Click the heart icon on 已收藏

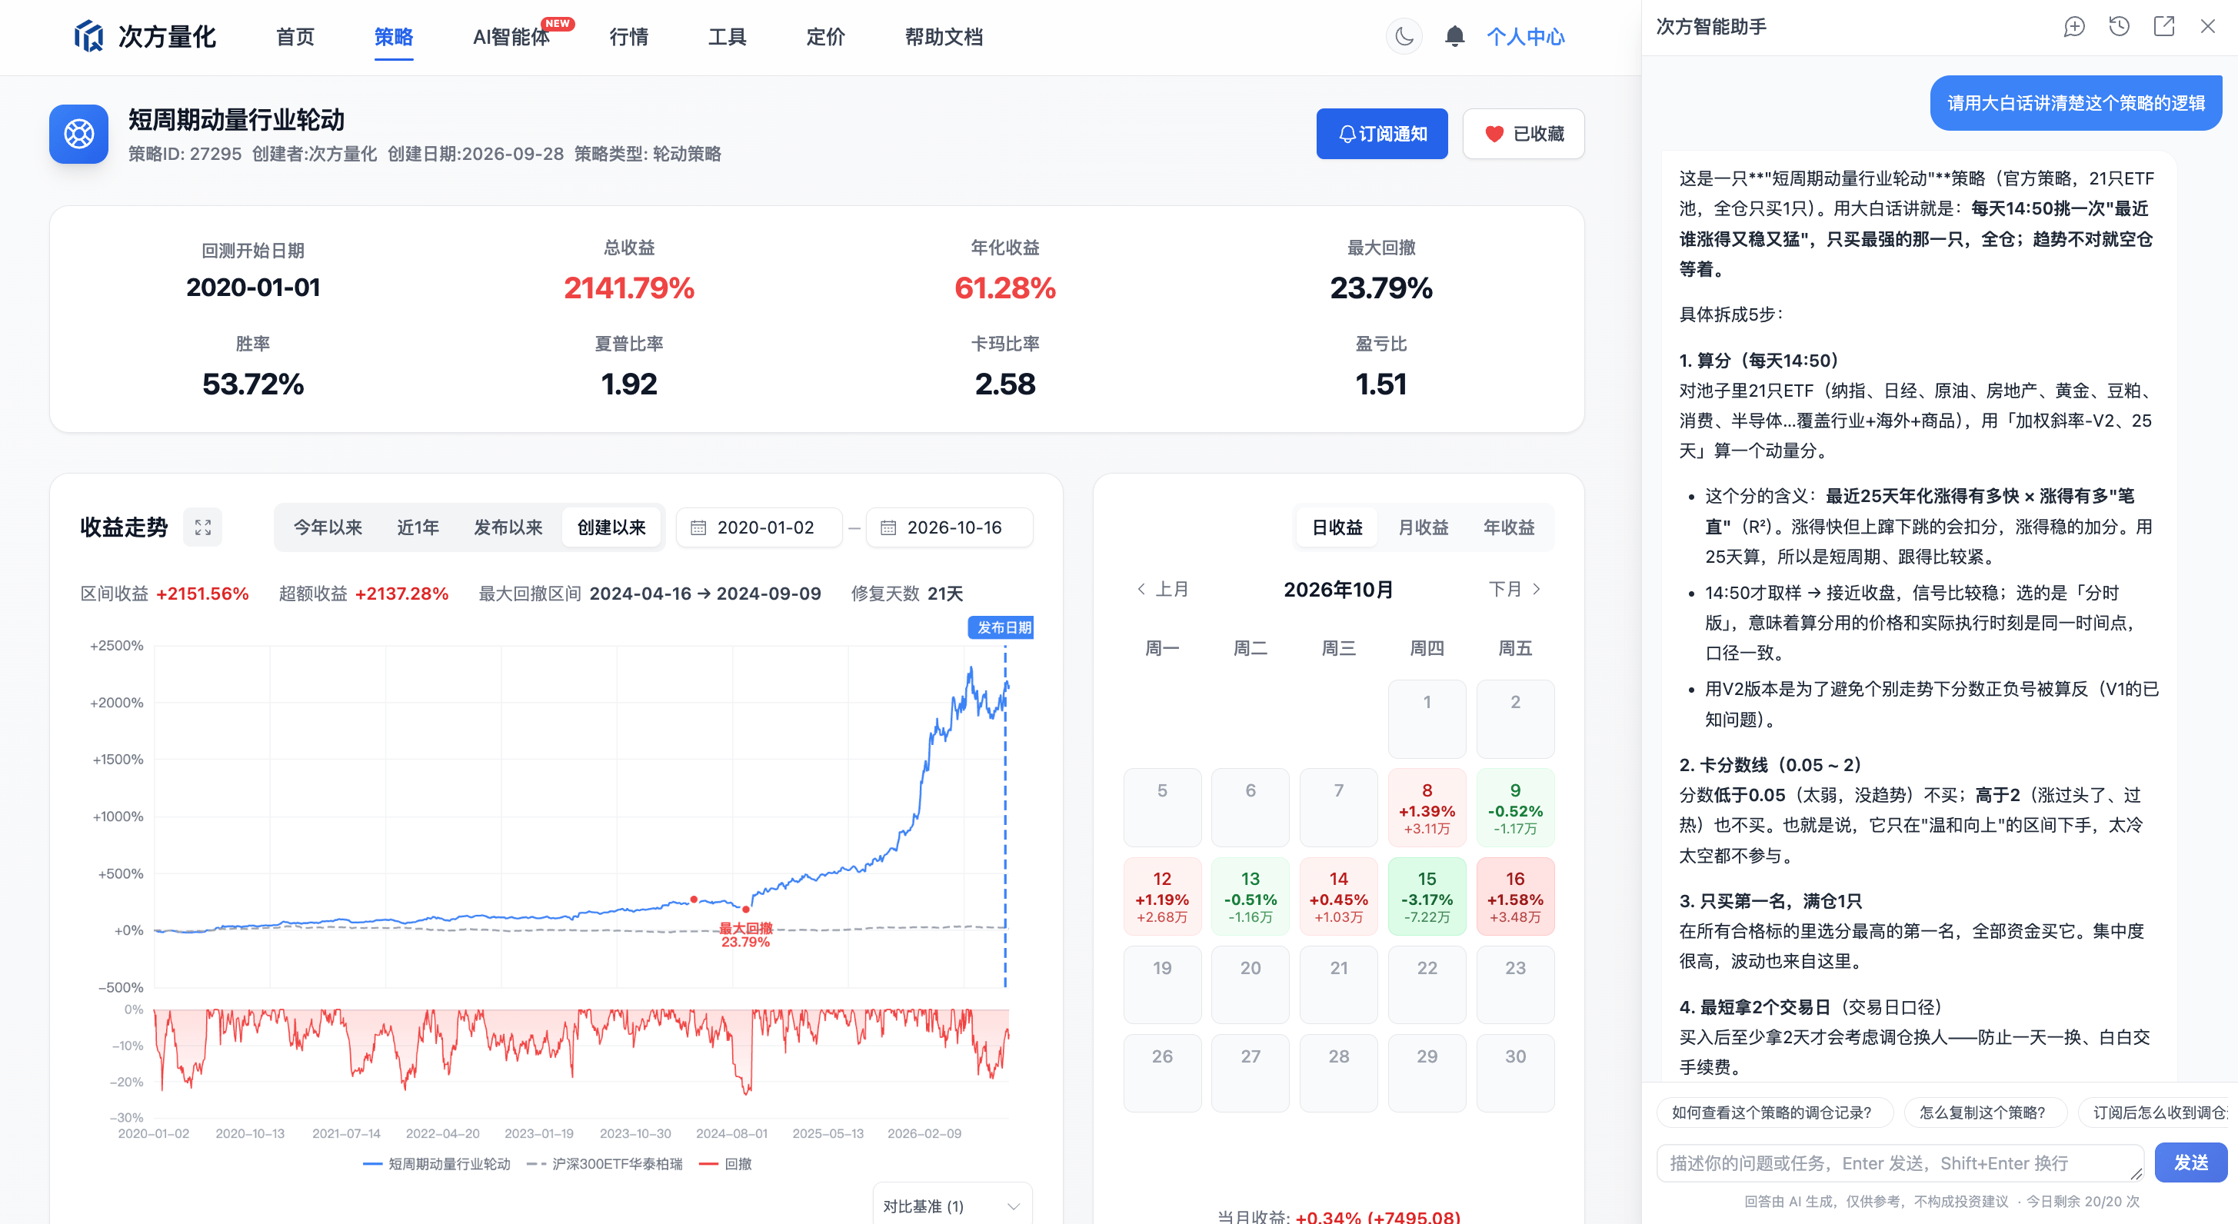click(1494, 134)
